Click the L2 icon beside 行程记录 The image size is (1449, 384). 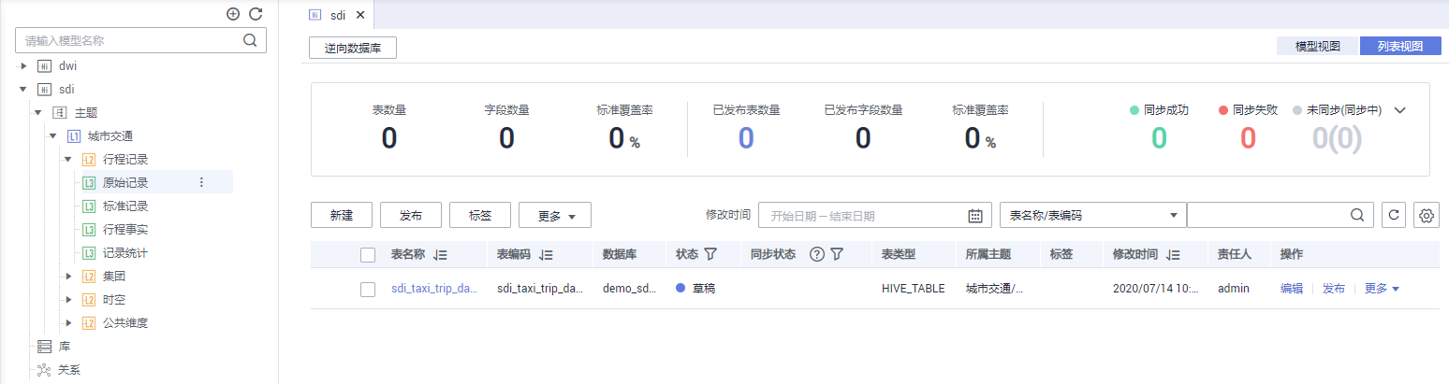click(89, 160)
